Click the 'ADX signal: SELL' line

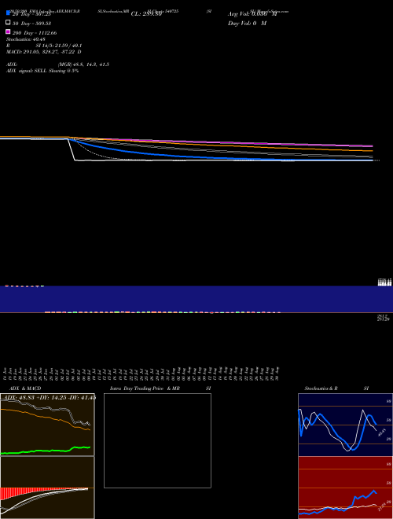pyautogui.click(x=42, y=71)
